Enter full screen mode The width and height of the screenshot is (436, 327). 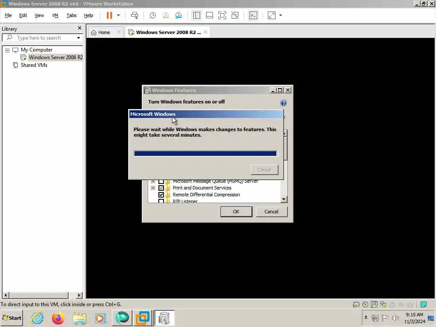(x=222, y=15)
